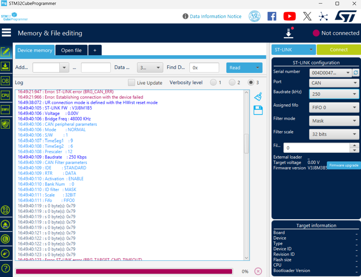Refresh the ST-LINK serial number list
The height and width of the screenshot is (277, 361).
[356, 73]
